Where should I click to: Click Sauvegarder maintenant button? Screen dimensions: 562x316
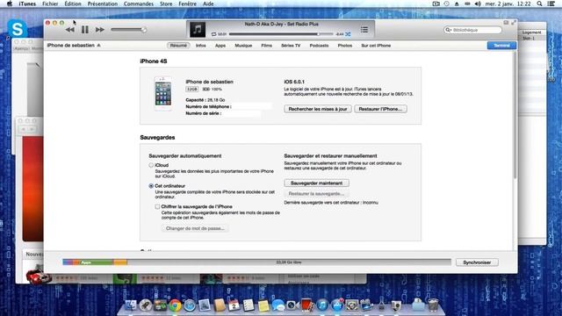pos(316,183)
